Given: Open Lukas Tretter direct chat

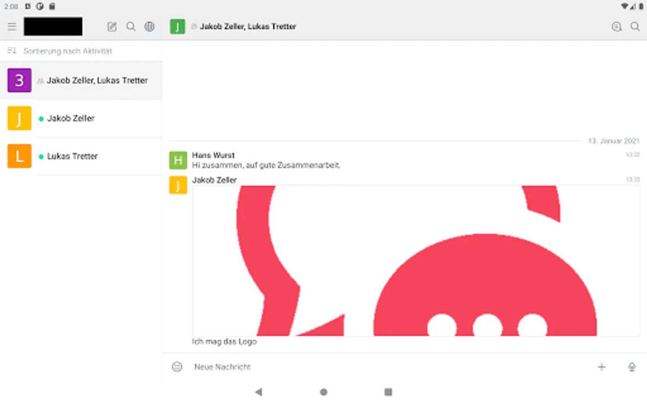Looking at the screenshot, I should point(81,156).
